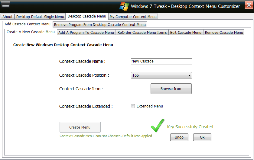Image resolution: width=254 pixels, height=160 pixels.
Task: Open Remove Program From Desktop Cascade Context Menu tab
Action: (x=100, y=24)
